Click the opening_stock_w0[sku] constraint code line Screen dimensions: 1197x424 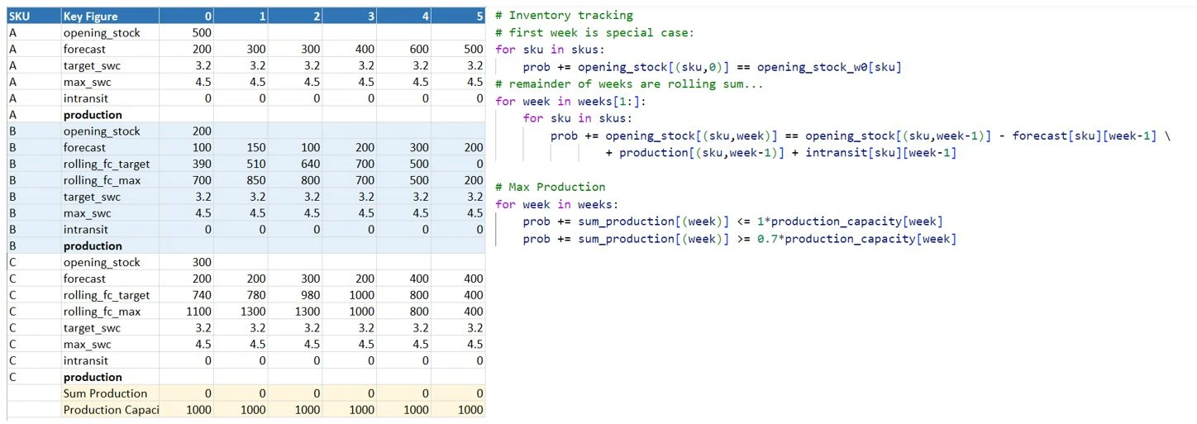coord(712,67)
